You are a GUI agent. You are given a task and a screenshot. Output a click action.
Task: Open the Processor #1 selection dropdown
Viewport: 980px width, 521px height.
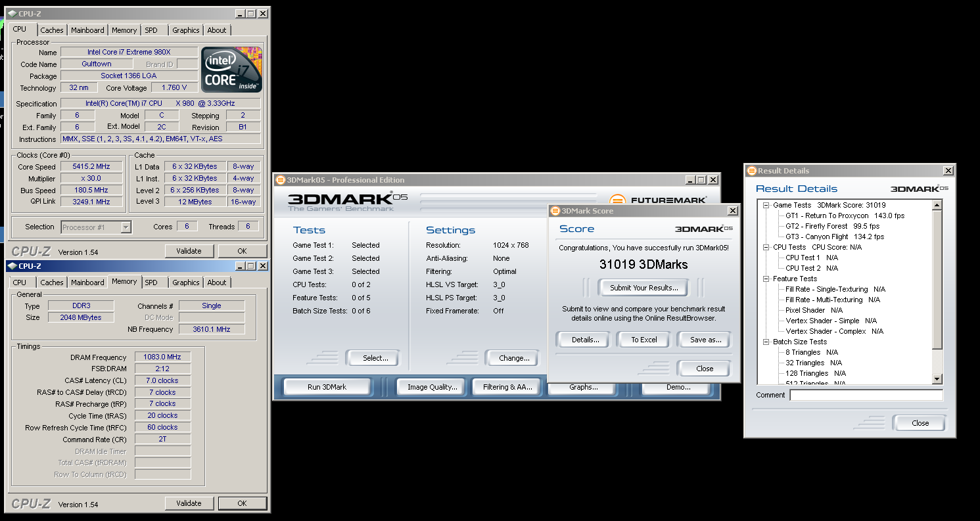(x=126, y=227)
